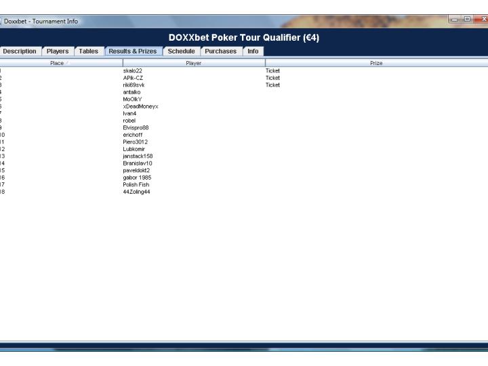
Task: Go to the Schedule tab
Action: coord(182,52)
